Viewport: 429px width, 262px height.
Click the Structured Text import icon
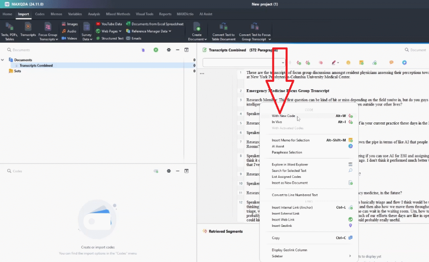coord(98,38)
